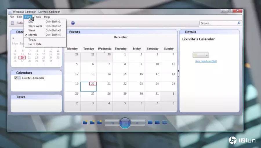Click the Thursday column header
The width and height of the screenshot is (261, 148).
(121, 49)
